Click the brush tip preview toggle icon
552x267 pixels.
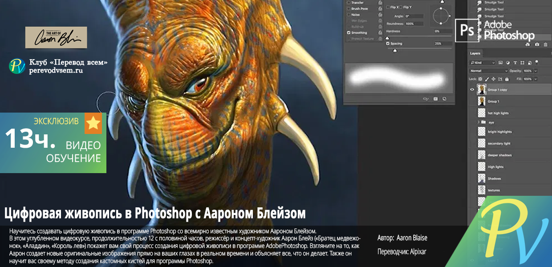click(x=426, y=99)
